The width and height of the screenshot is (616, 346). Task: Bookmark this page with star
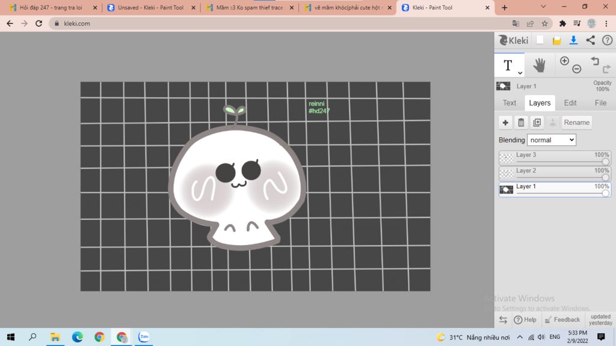coord(544,23)
